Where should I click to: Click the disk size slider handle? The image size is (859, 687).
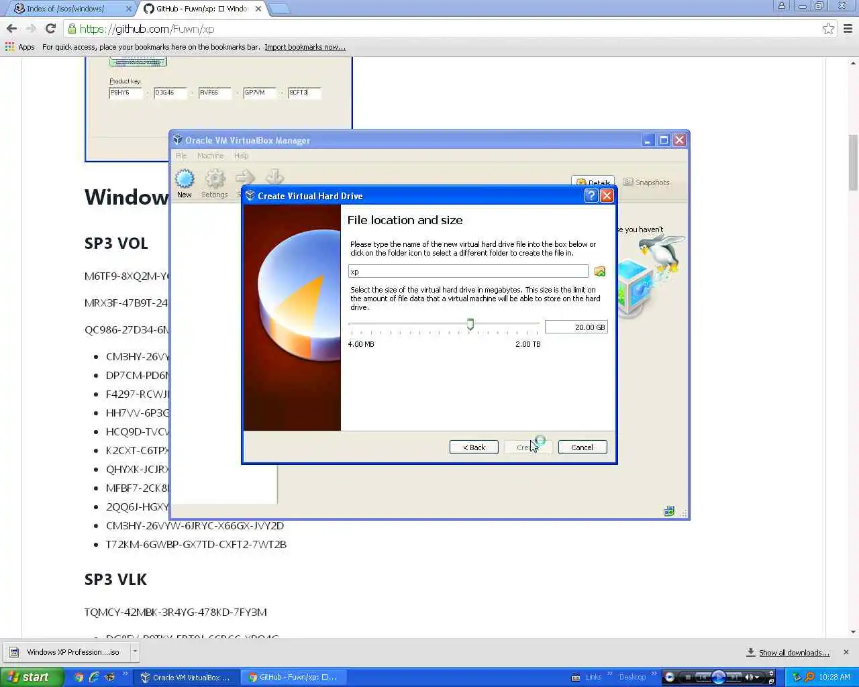tap(470, 325)
